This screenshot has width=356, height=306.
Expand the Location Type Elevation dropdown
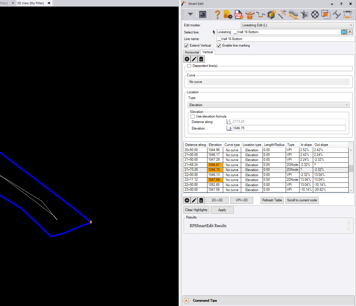(x=269, y=105)
